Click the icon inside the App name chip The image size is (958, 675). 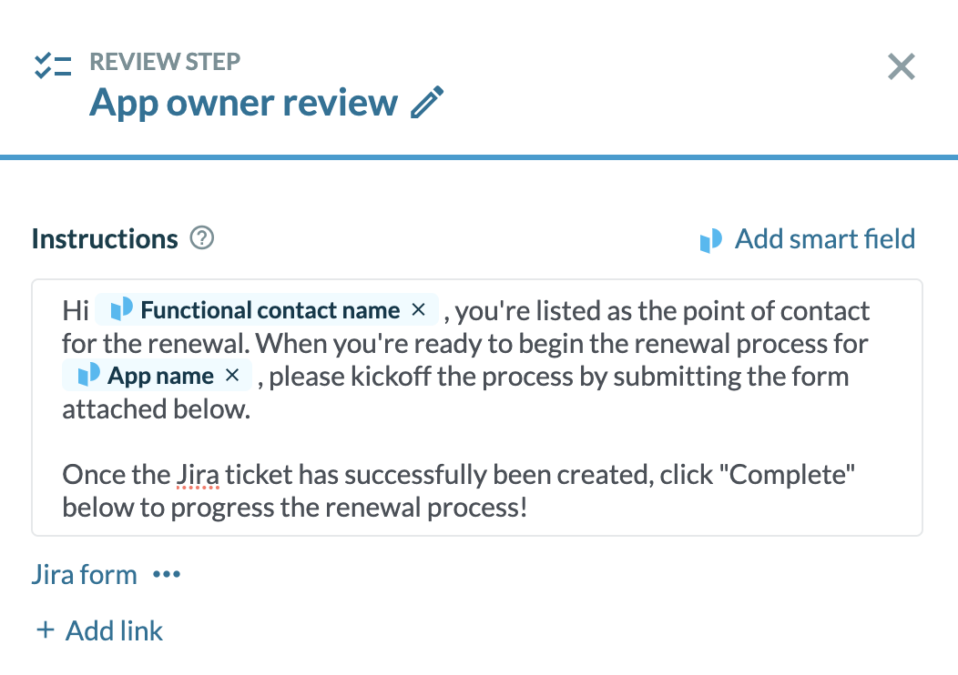point(88,376)
